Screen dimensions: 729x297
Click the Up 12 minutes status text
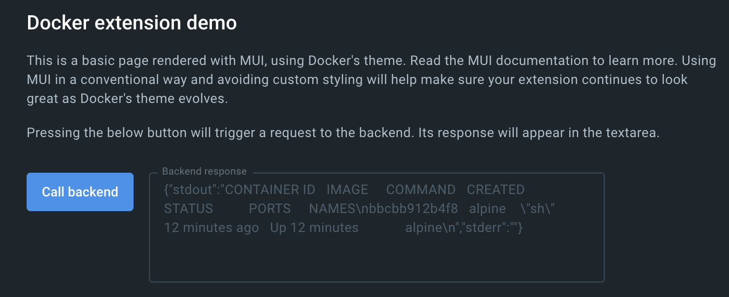point(314,228)
